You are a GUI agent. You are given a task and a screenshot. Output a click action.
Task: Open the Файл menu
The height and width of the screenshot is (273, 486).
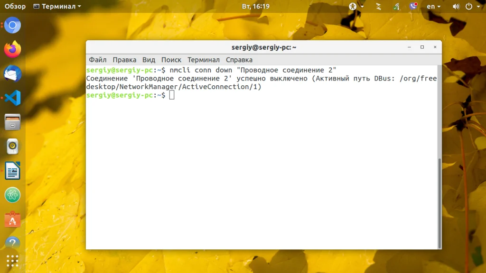coord(98,60)
